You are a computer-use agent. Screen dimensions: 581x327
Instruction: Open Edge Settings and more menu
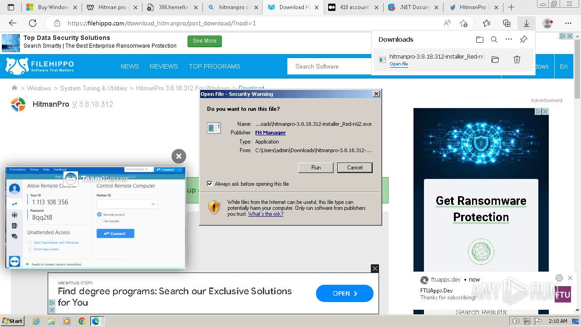click(568, 23)
